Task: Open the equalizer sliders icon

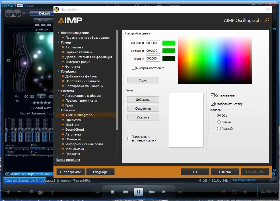Action: [98, 192]
